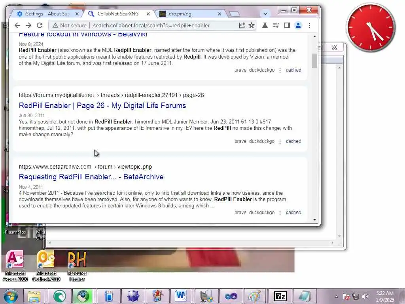Toggle the browser side panel icon
The width and height of the screenshot is (405, 304).
pyautogui.click(x=287, y=25)
